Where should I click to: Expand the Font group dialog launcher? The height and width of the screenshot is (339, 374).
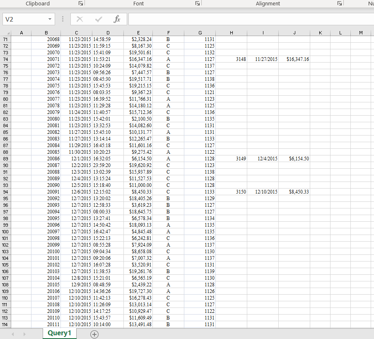tap(198, 3)
